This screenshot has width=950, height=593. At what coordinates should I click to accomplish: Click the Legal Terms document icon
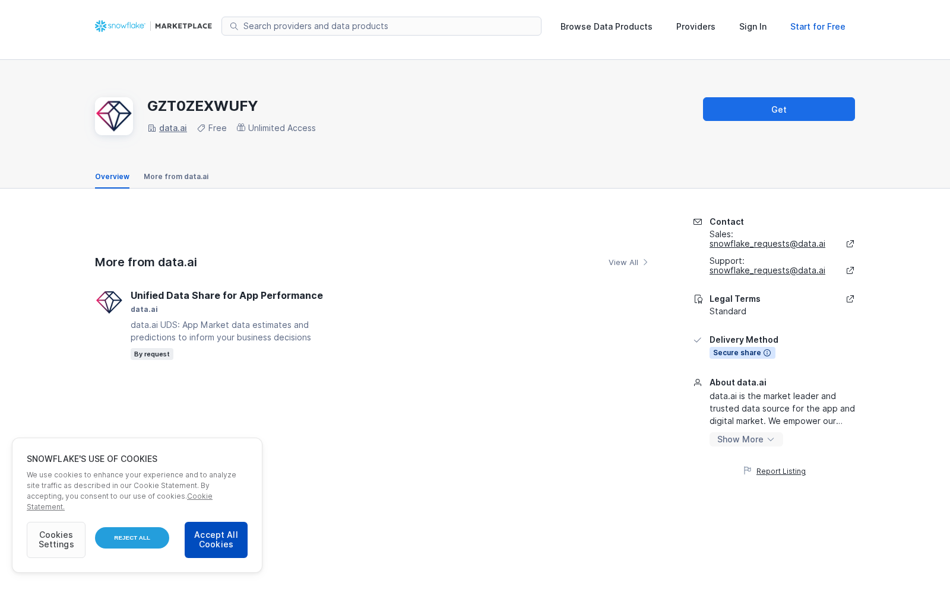(698, 299)
